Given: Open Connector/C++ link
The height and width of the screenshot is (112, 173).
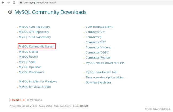Looking at the screenshot, I should (x=96, y=32).
